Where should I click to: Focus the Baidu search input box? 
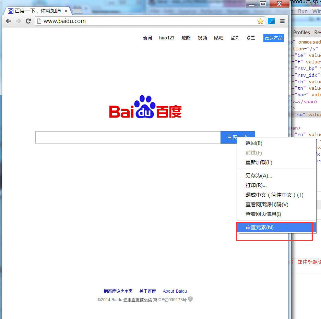coord(128,137)
